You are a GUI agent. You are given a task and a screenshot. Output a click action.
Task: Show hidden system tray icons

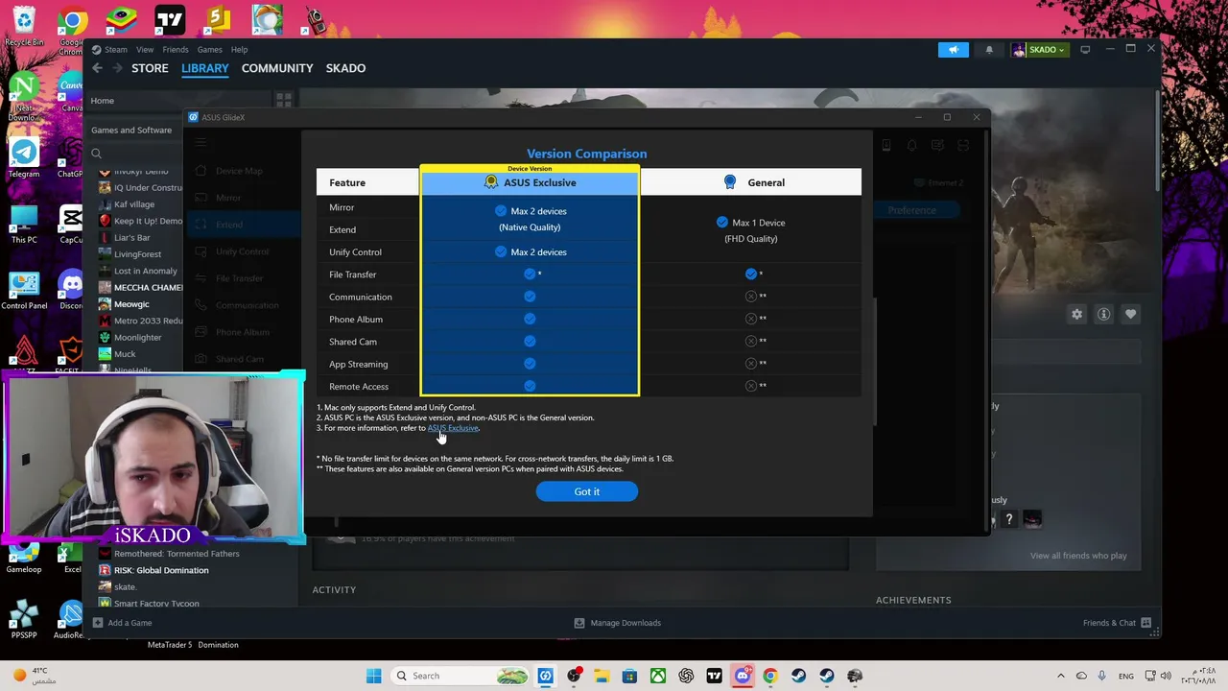pyautogui.click(x=1060, y=676)
